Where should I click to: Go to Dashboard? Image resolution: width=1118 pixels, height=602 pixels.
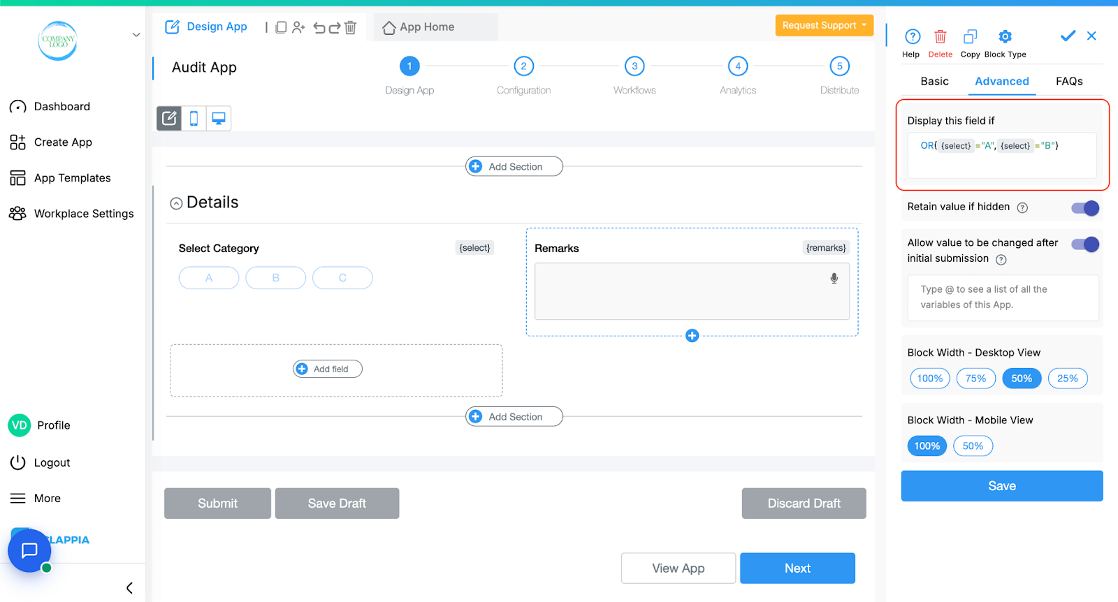click(x=50, y=106)
